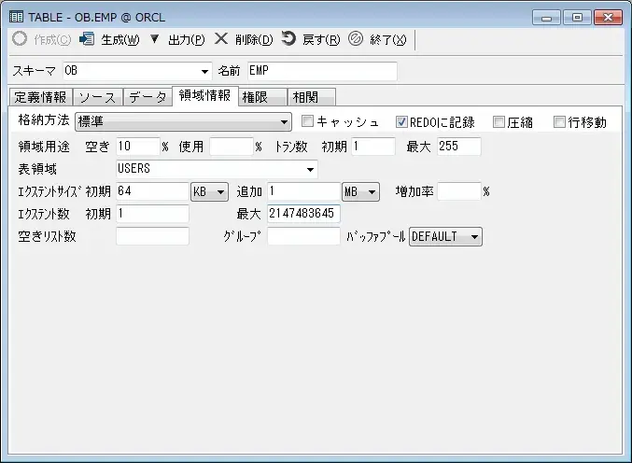Viewport: 632px width, 463px height.
Task: Click the トラン数 最大 field showing 255
Action: point(459,147)
